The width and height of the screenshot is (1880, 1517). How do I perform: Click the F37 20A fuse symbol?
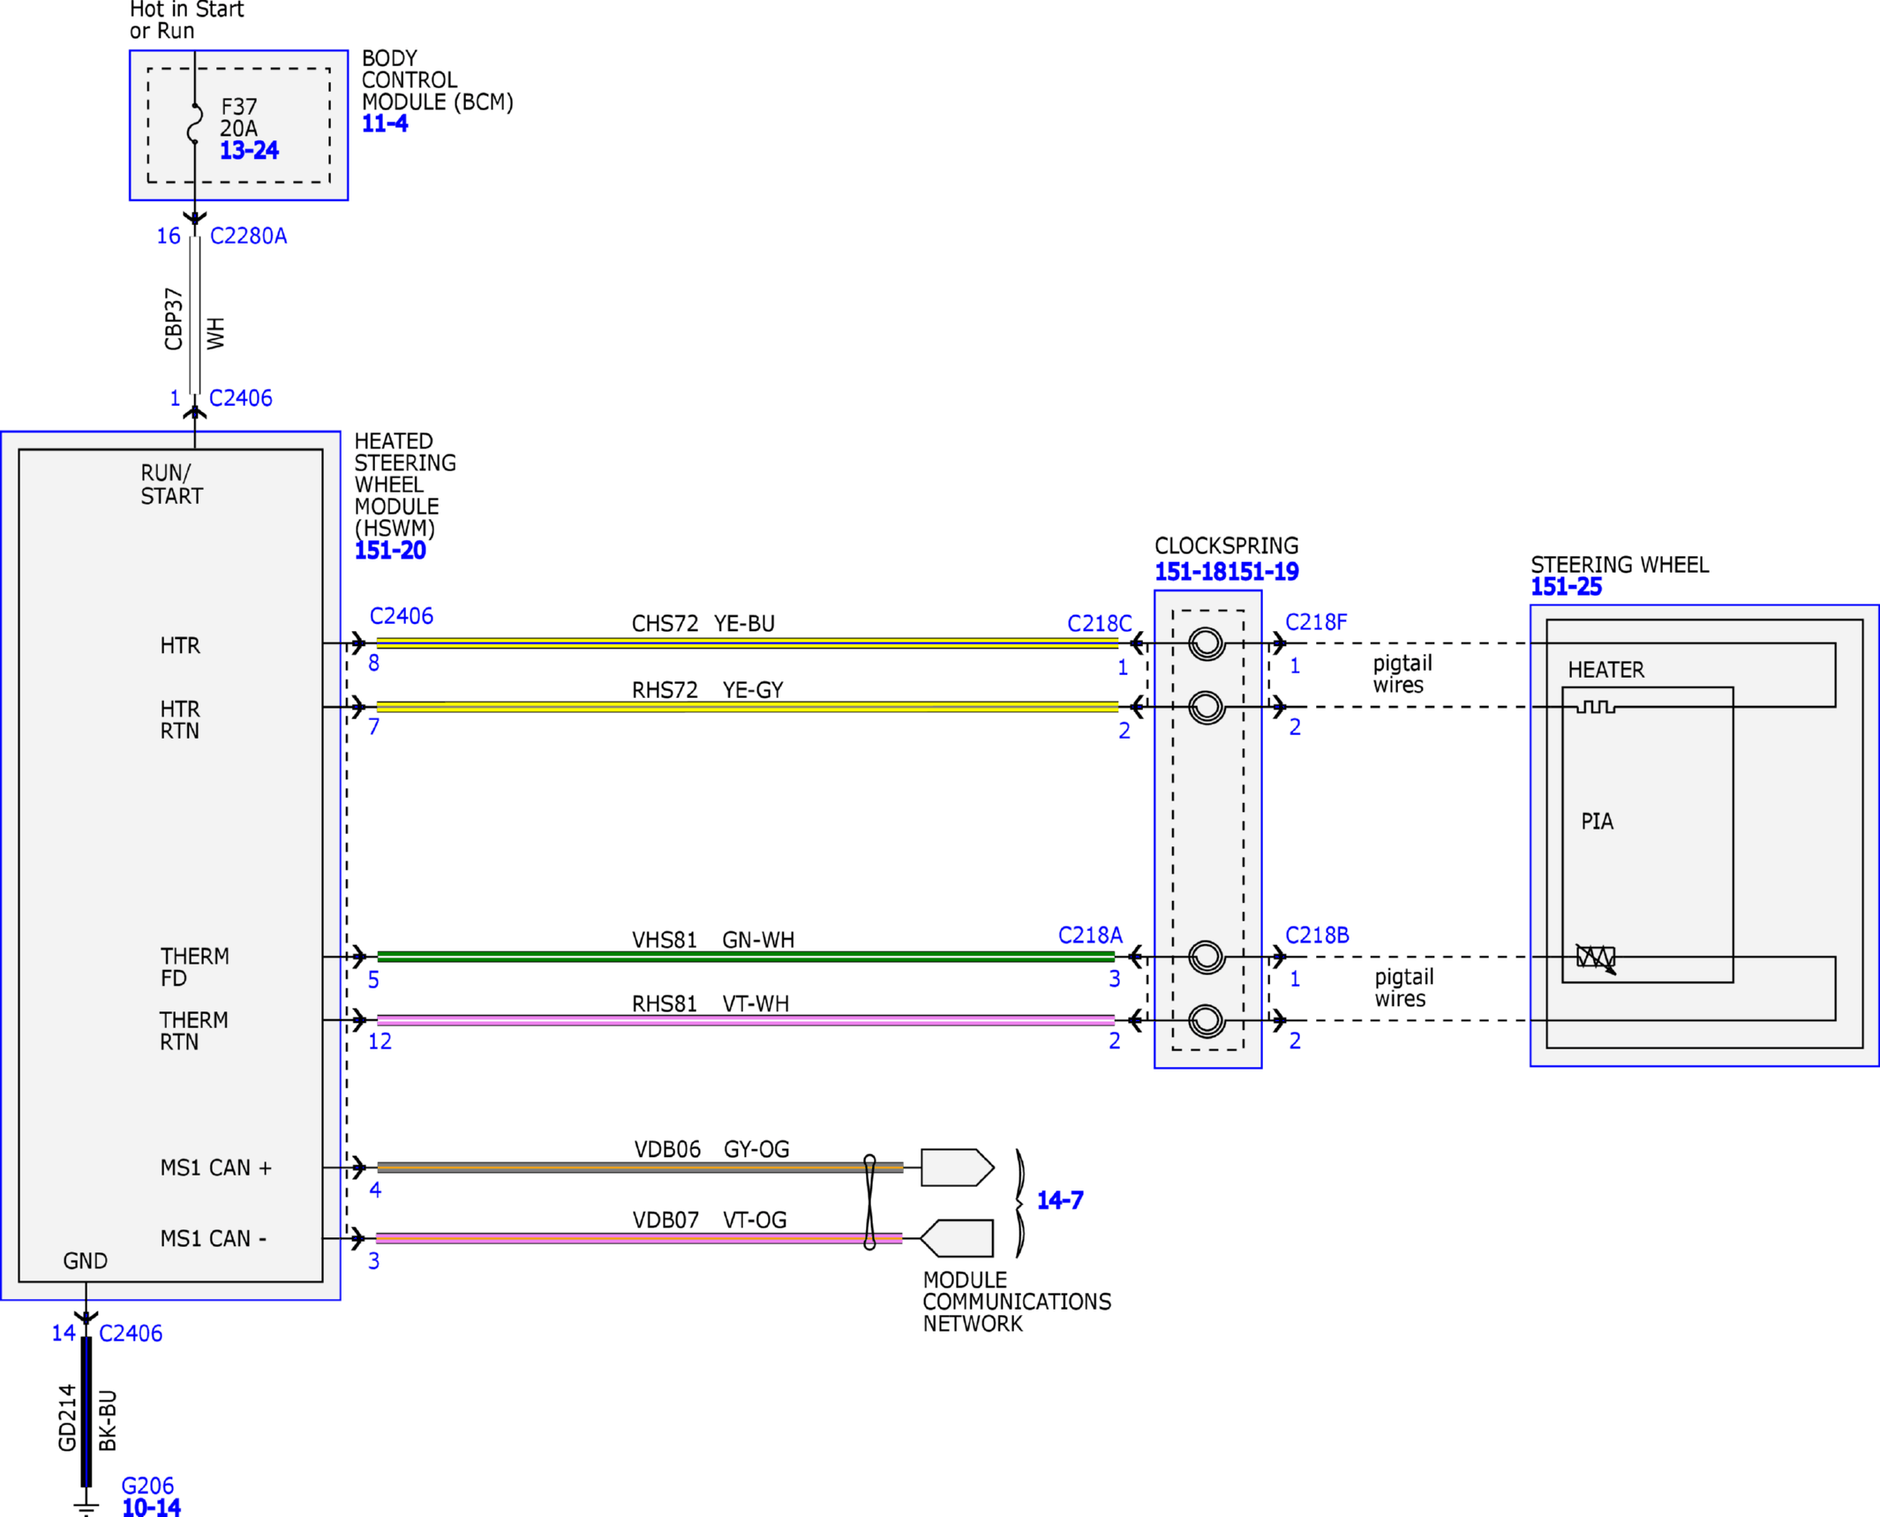pos(195,124)
